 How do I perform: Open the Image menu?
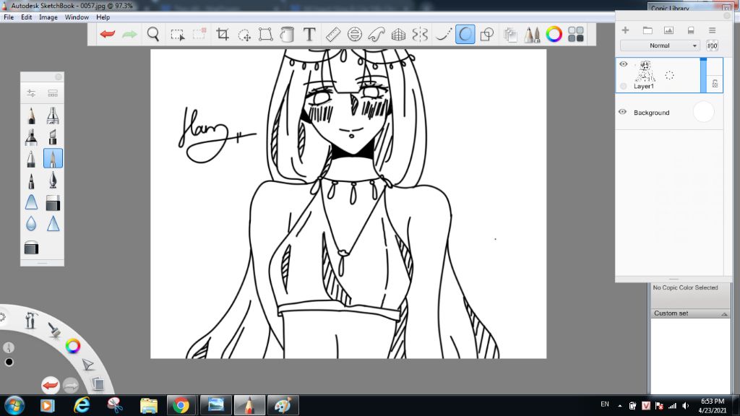tap(48, 17)
